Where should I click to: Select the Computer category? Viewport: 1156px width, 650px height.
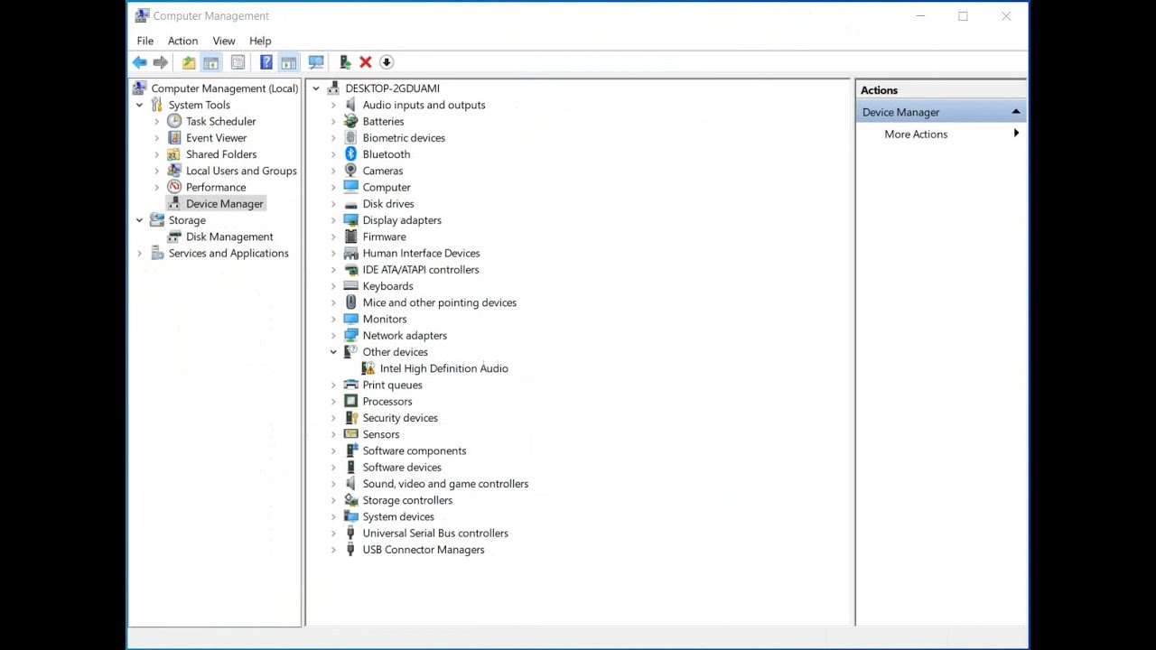click(386, 187)
